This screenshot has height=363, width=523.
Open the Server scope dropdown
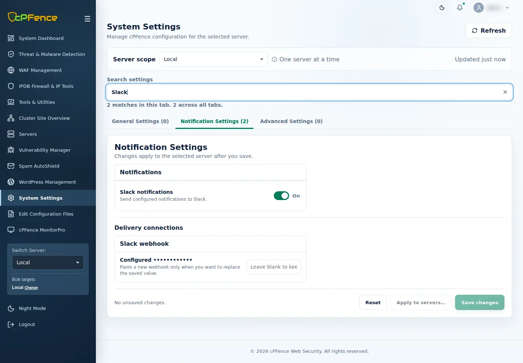tap(214, 59)
